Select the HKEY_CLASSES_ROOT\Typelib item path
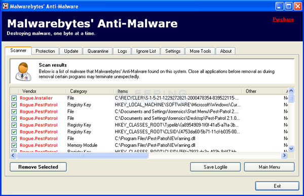The width and height of the screenshot is (304, 196). click(177, 125)
